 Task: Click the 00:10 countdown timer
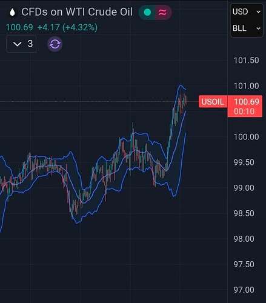point(244,112)
